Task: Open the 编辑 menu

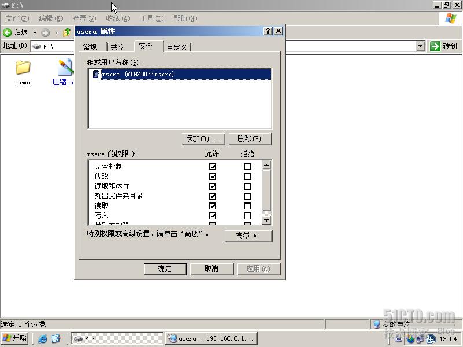Action: (x=51, y=19)
